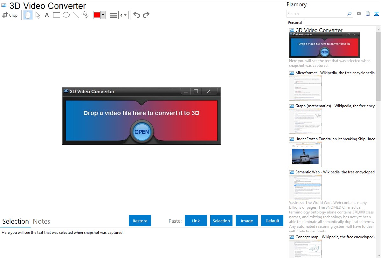The image size is (381, 258).
Task: Click the collapse panel icon at top right
Action: [376, 14]
